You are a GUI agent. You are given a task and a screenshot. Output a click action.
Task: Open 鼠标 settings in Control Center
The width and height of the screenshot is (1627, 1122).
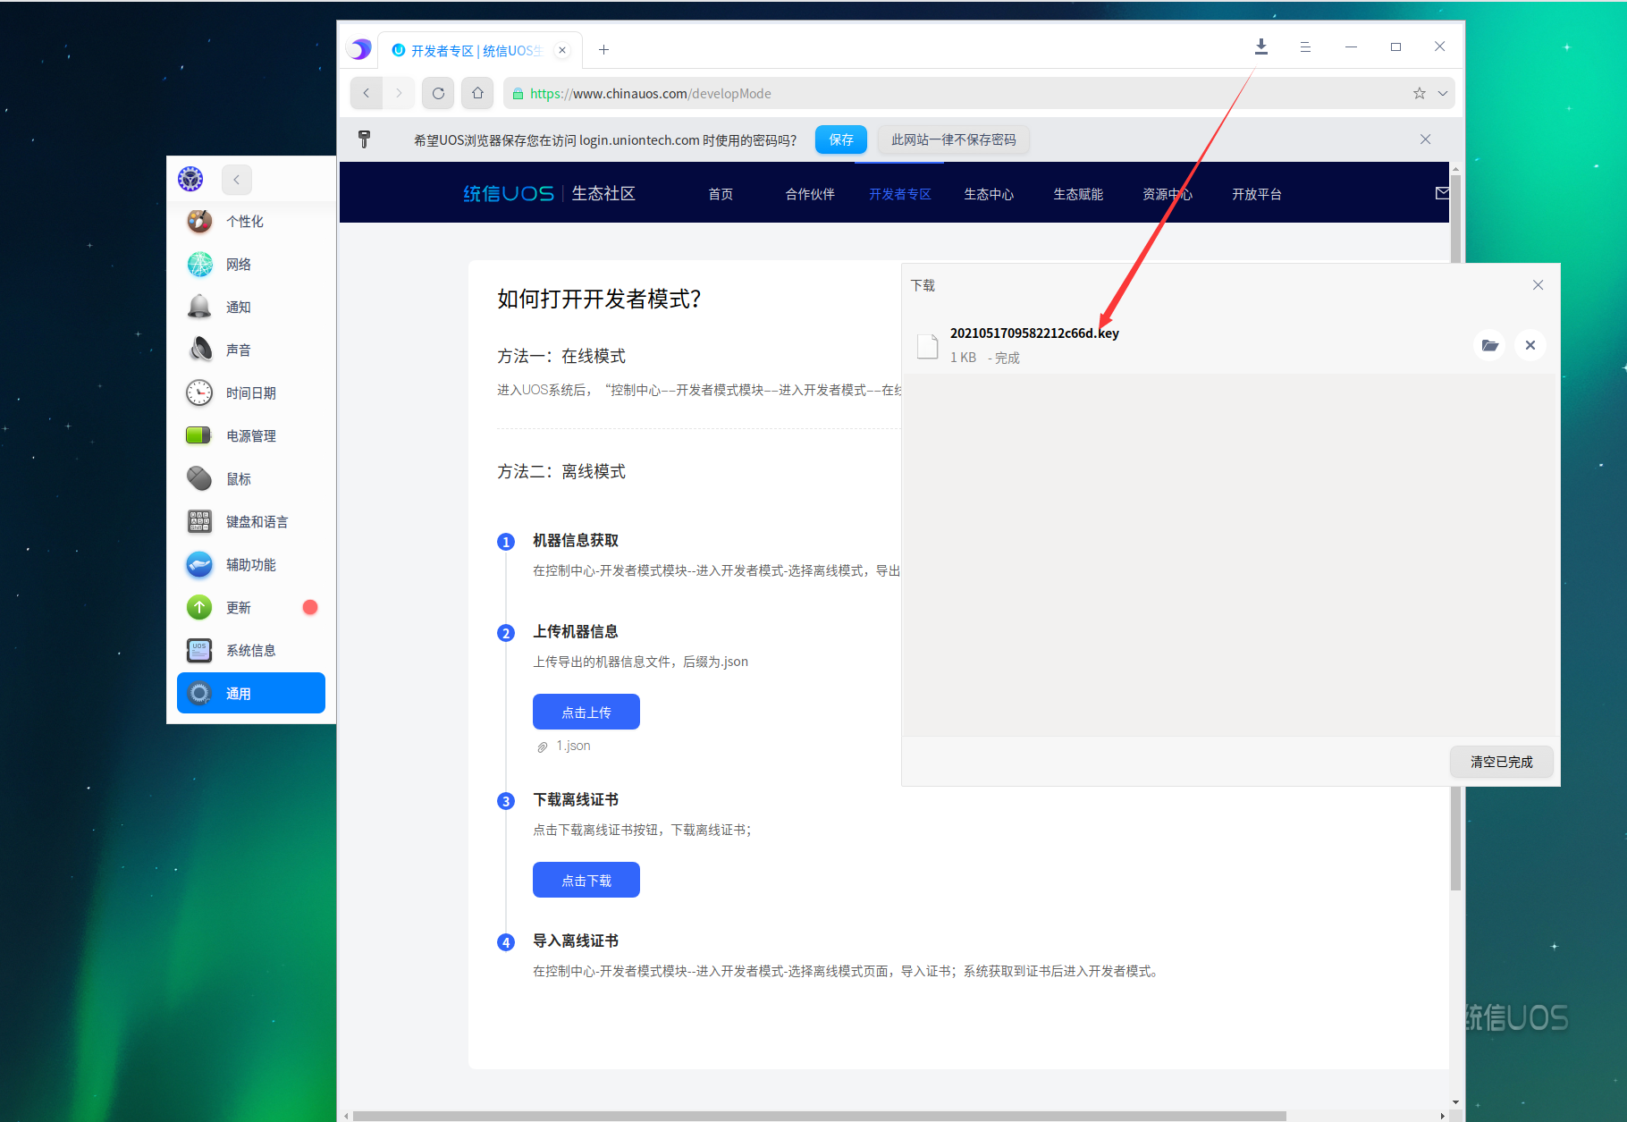click(251, 479)
